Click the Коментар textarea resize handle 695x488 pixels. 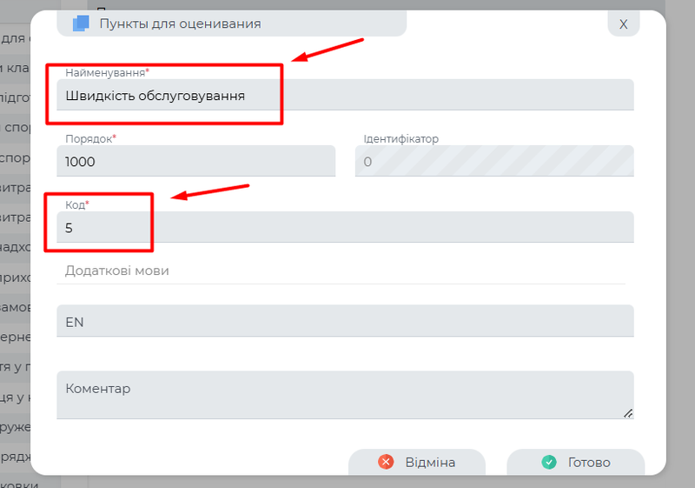[x=627, y=412]
